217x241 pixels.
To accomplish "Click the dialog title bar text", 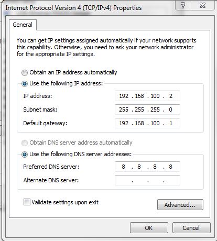I will coord(73,8).
